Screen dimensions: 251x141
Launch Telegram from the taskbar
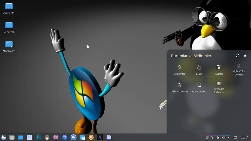click(x=82, y=137)
